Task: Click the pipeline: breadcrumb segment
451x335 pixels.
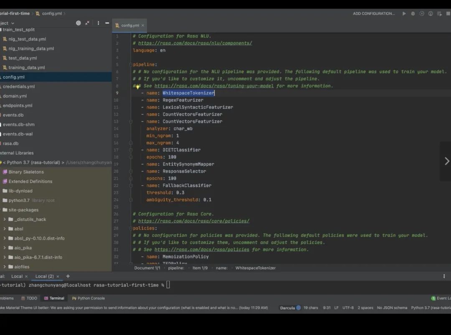Action: [176, 268]
